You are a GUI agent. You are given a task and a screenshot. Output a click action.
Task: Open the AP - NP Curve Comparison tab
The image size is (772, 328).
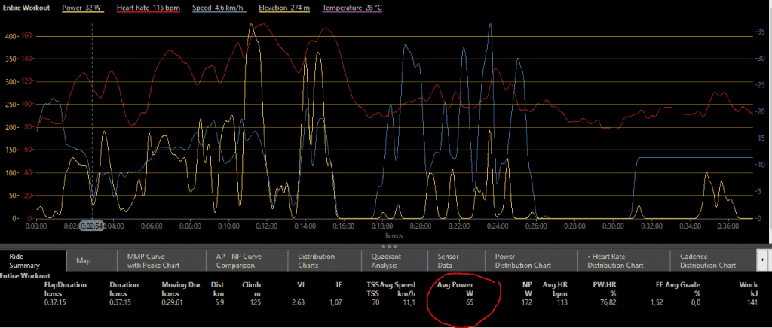[x=237, y=260]
